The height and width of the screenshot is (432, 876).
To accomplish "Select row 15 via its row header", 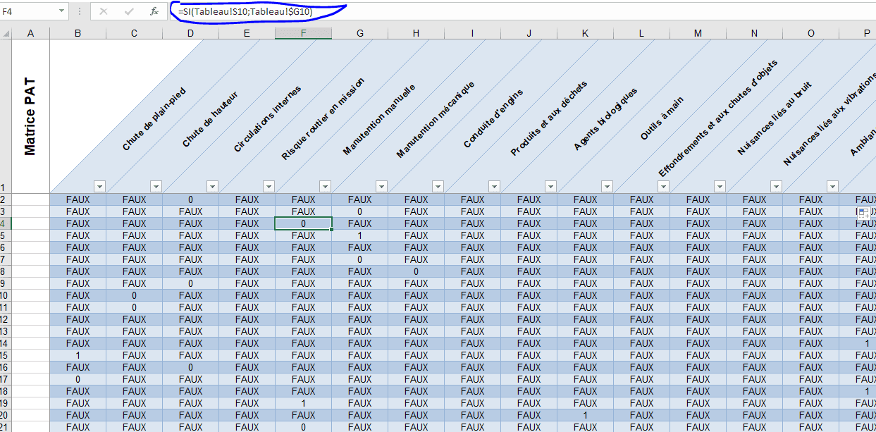I will [x=6, y=355].
